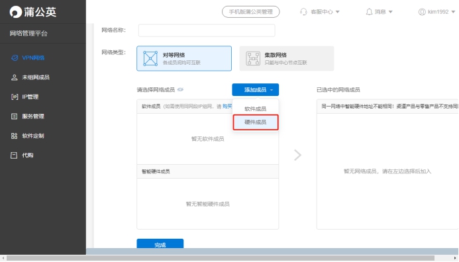Click the 手机版蒲公英管理 button

point(250,12)
